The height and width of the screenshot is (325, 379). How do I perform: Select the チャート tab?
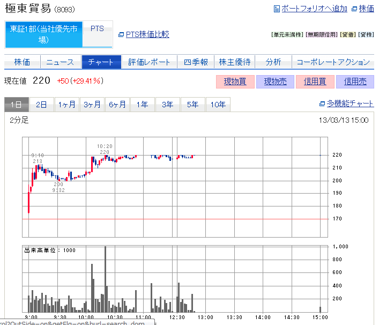coord(101,62)
